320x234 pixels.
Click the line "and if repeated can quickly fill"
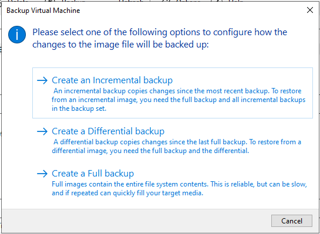[127, 193]
